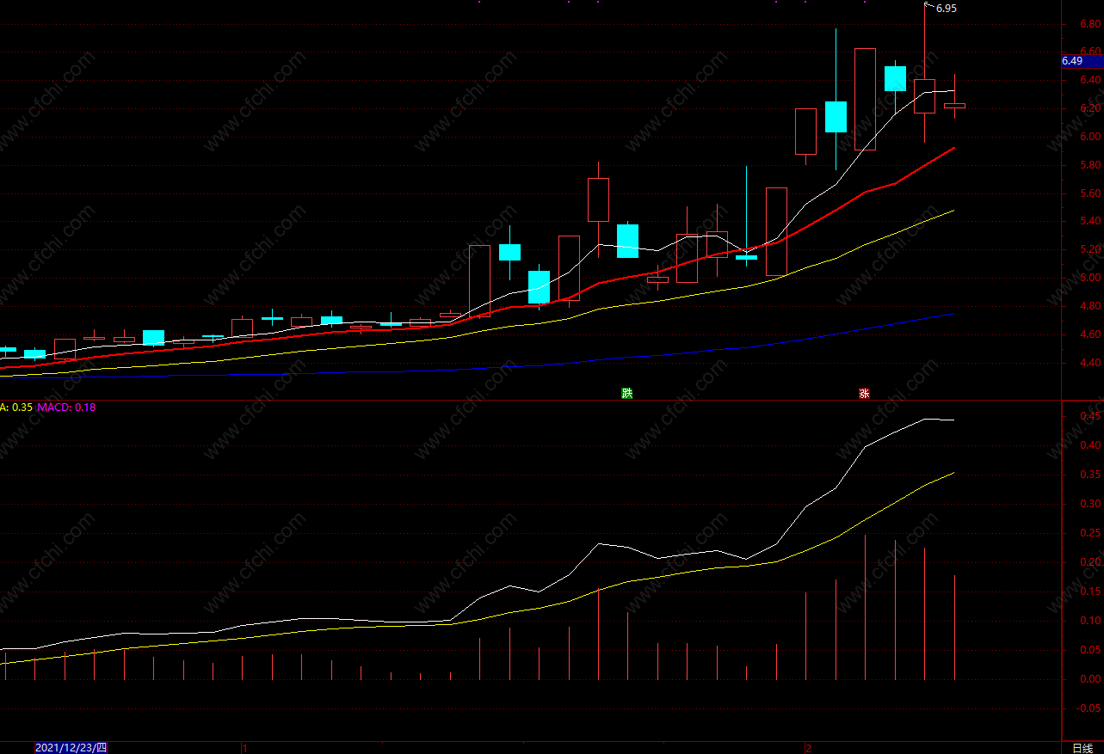1104x754 pixels.
Task: Click the MACD: 0.18 indicator label
Action: [x=66, y=408]
